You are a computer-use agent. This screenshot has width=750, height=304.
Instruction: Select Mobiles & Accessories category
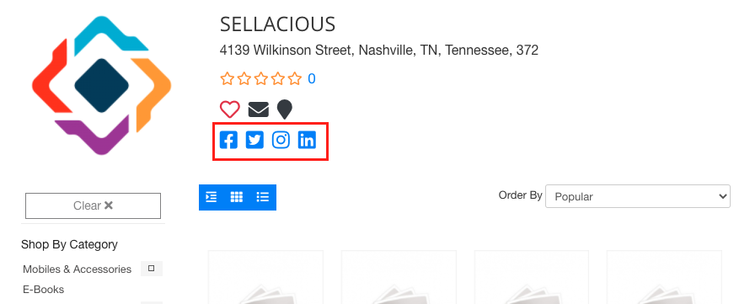click(x=77, y=269)
